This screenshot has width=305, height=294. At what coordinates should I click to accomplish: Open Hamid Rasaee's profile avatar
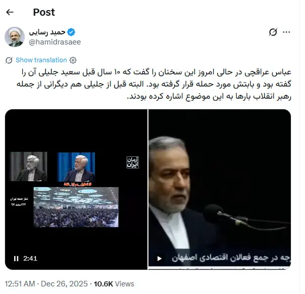(x=15, y=37)
